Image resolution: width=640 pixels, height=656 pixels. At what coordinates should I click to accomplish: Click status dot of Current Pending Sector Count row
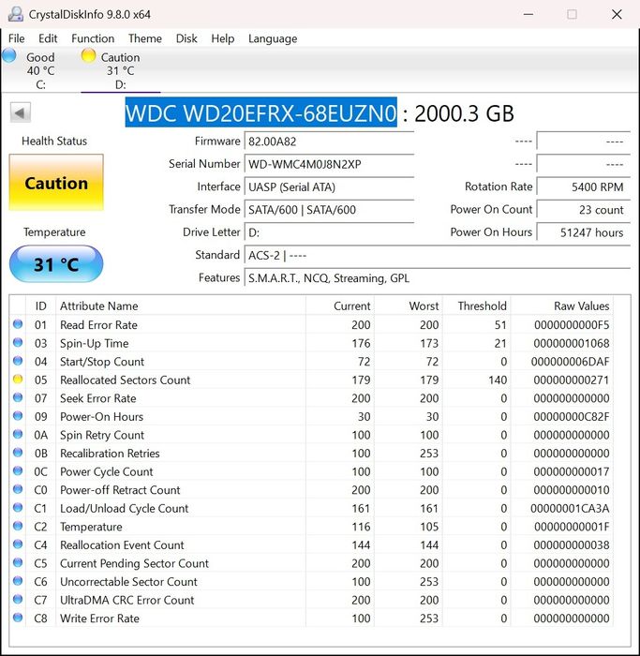tap(18, 562)
